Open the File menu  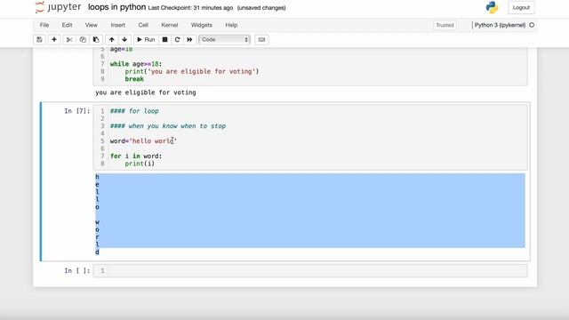pyautogui.click(x=44, y=25)
